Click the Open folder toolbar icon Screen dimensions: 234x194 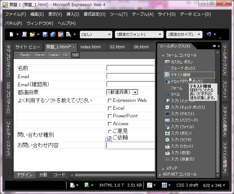pos(32,34)
